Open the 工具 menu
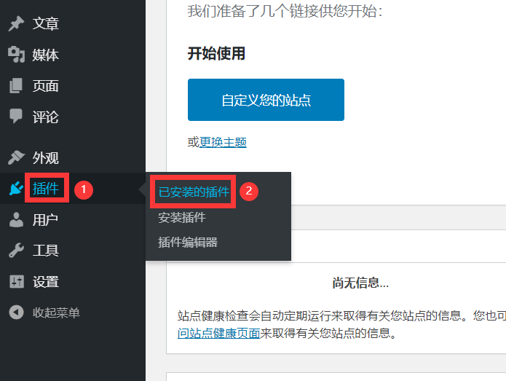The height and width of the screenshot is (381, 506). 45,250
